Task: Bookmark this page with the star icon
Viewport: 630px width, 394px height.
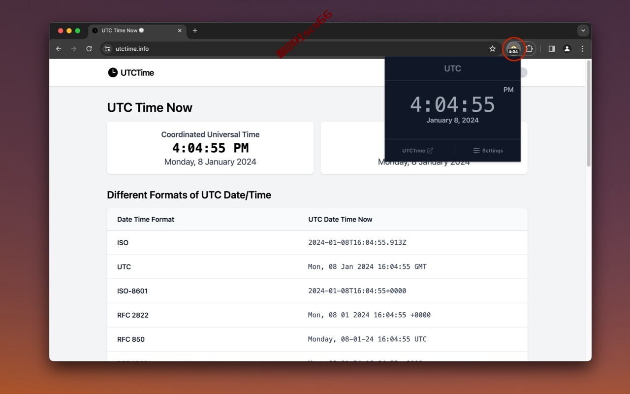Action: click(x=492, y=49)
